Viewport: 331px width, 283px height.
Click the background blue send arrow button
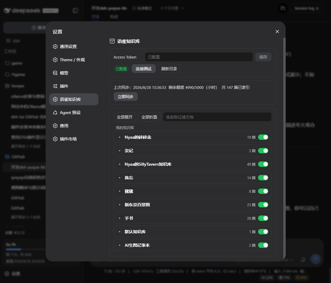[x=316, y=259]
